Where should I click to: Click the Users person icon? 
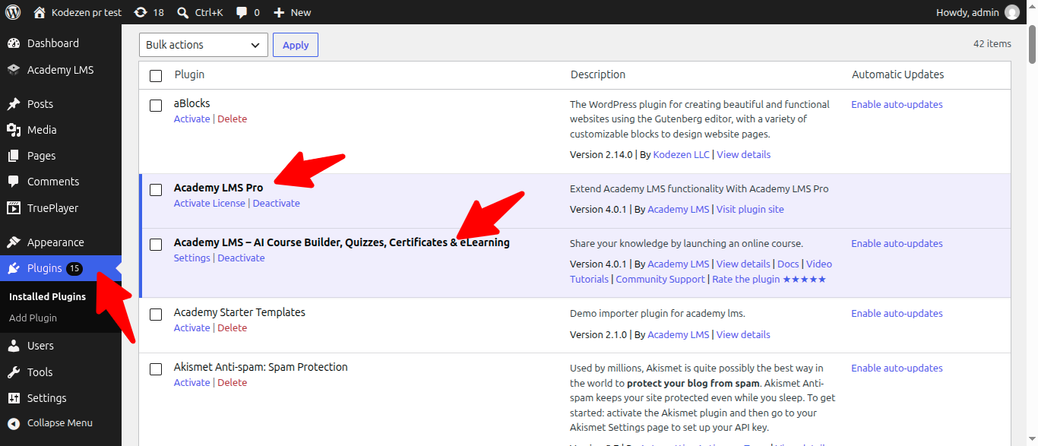click(x=14, y=346)
